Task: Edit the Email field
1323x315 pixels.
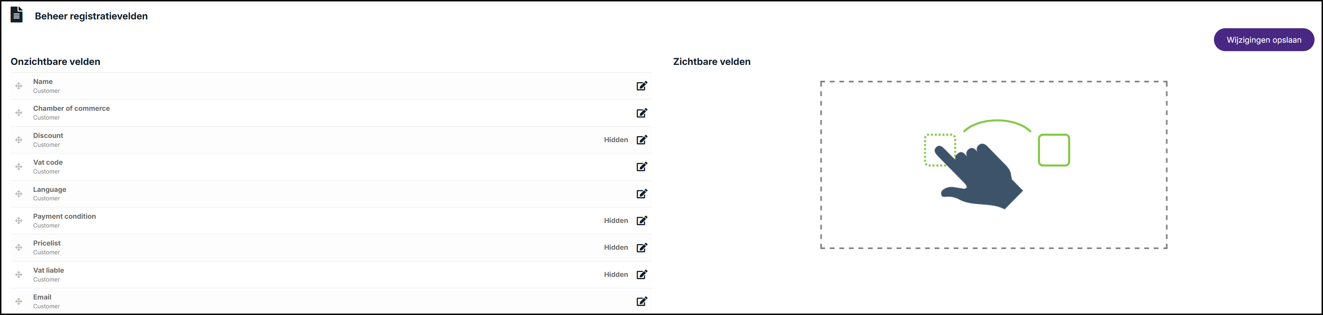Action: pyautogui.click(x=642, y=301)
